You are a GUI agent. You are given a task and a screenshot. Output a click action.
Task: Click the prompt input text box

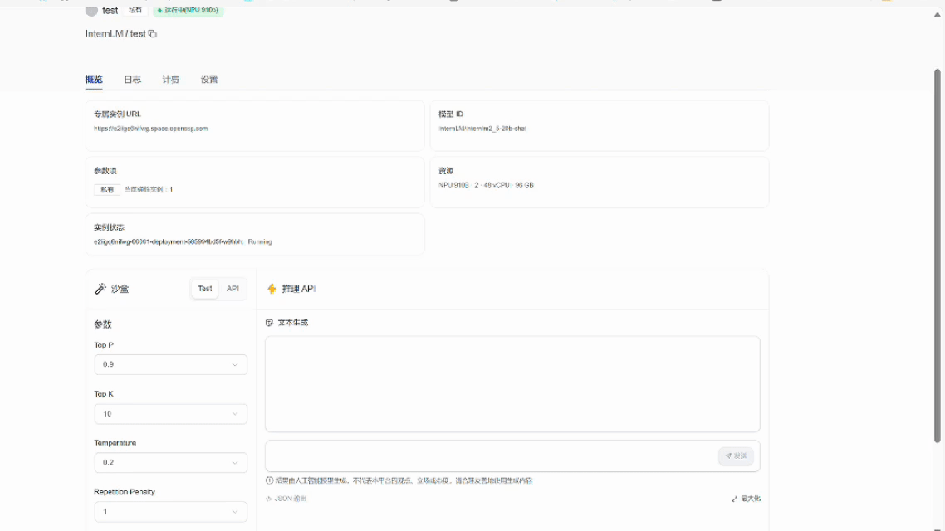click(x=490, y=456)
